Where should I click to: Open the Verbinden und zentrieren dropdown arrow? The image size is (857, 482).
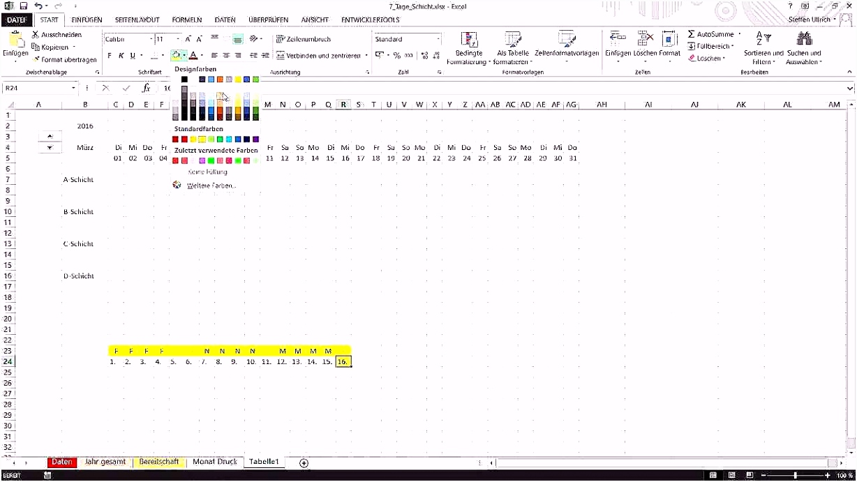tap(366, 55)
